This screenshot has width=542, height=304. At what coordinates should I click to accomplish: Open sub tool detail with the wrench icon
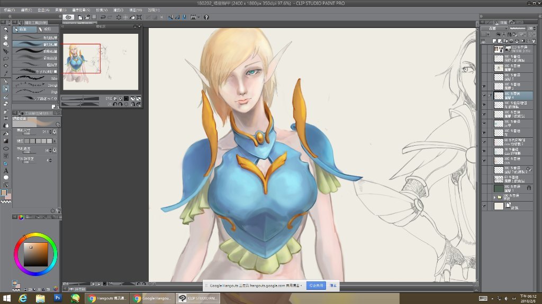coord(58,210)
